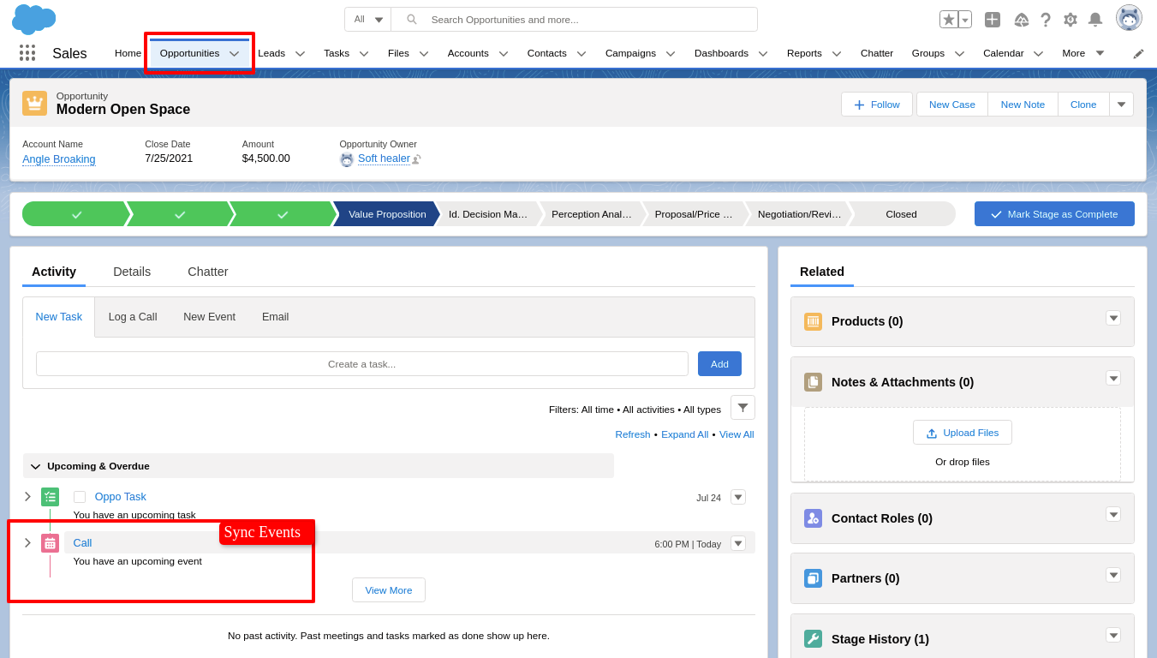Select the Email composer tab
The width and height of the screenshot is (1157, 658).
[275, 317]
